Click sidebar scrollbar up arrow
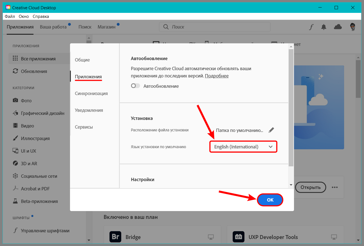 pyautogui.click(x=89, y=37)
